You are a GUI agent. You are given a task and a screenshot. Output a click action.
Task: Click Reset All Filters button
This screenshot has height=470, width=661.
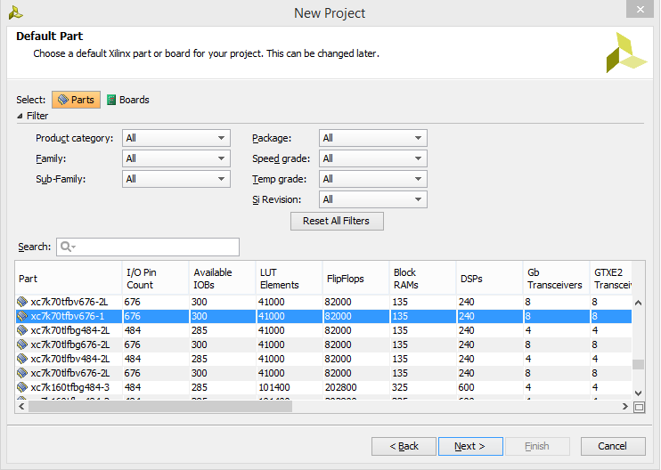[x=337, y=221]
